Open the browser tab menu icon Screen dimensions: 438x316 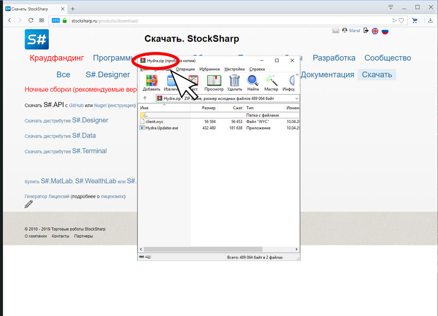(x=391, y=7)
